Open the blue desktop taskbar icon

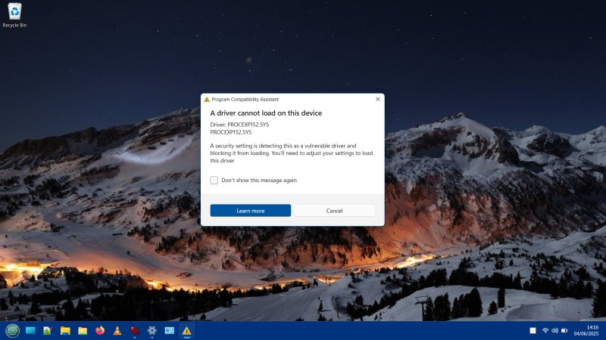point(31,331)
